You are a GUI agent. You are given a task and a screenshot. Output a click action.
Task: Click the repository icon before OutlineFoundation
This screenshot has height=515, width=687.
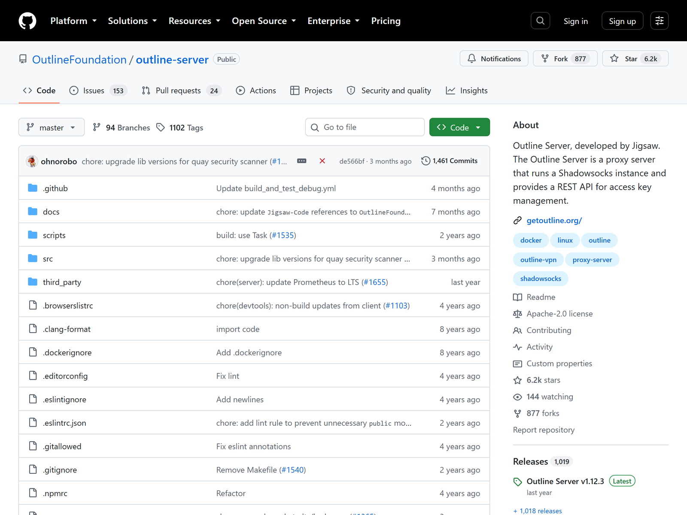[23, 59]
